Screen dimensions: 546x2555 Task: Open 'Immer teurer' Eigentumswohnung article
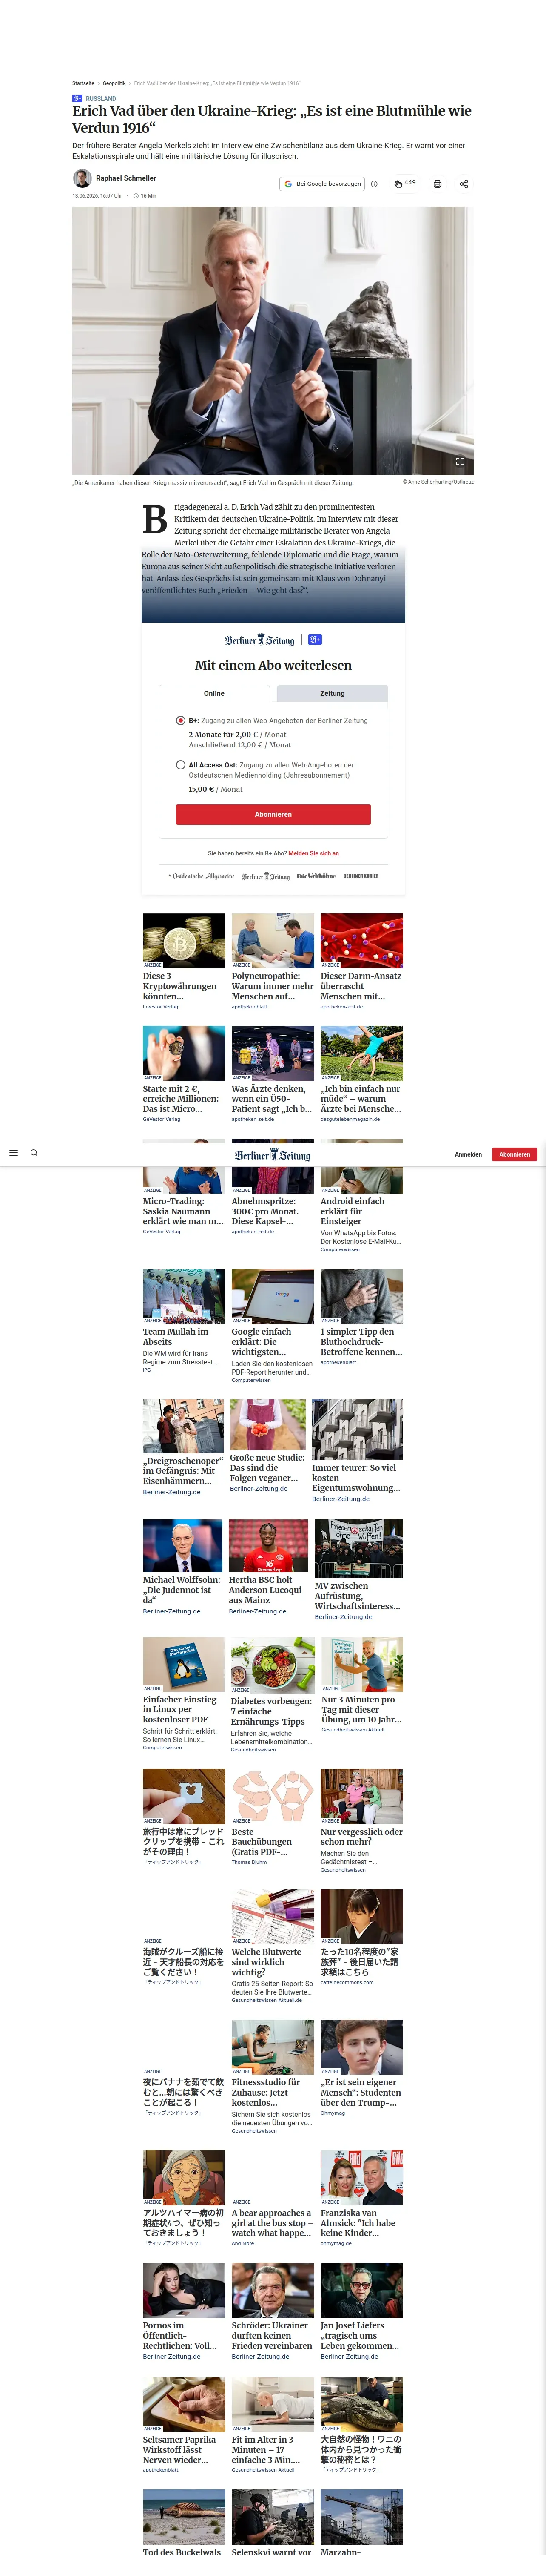click(358, 1451)
